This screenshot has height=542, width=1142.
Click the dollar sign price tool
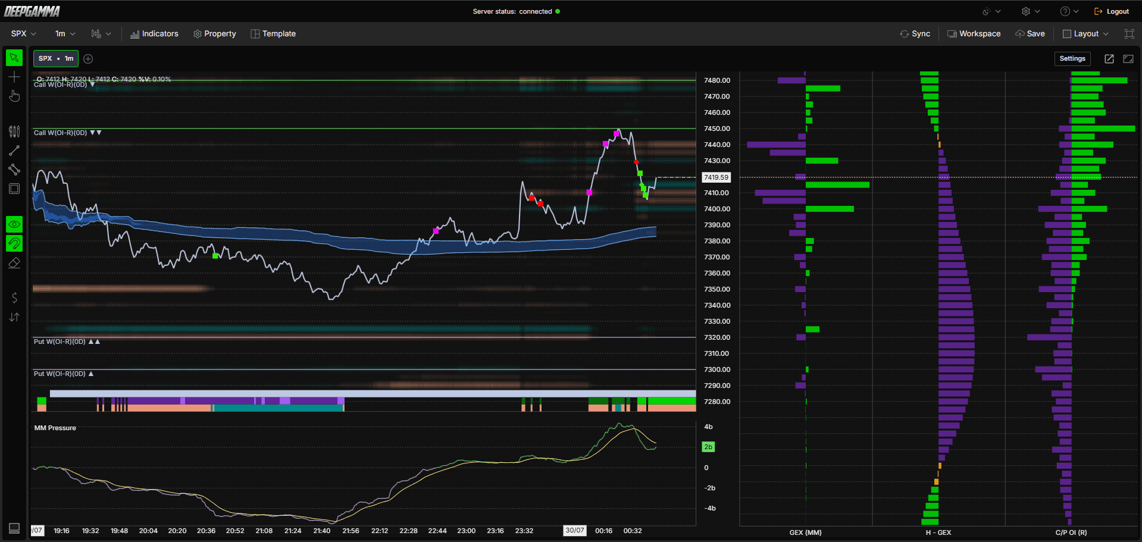[14, 298]
